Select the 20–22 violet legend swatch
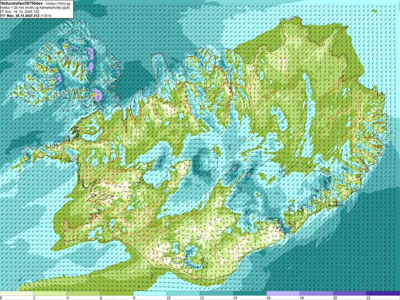The width and height of the screenshot is (400, 300). click(x=350, y=293)
